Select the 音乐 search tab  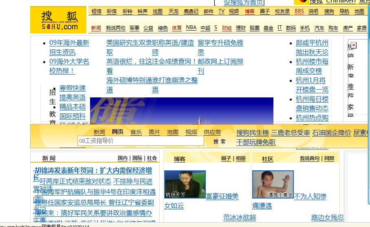click(136, 132)
